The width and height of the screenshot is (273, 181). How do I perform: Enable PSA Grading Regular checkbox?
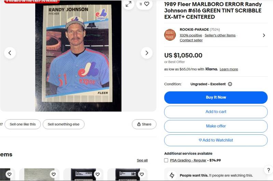point(166,160)
